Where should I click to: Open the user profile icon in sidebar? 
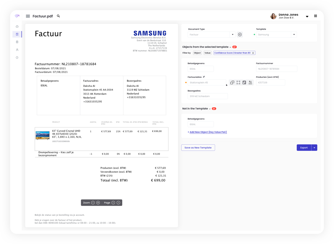17,50
